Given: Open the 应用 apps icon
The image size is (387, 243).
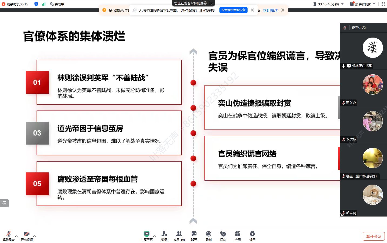Looking at the screenshot, I should [x=238, y=235].
